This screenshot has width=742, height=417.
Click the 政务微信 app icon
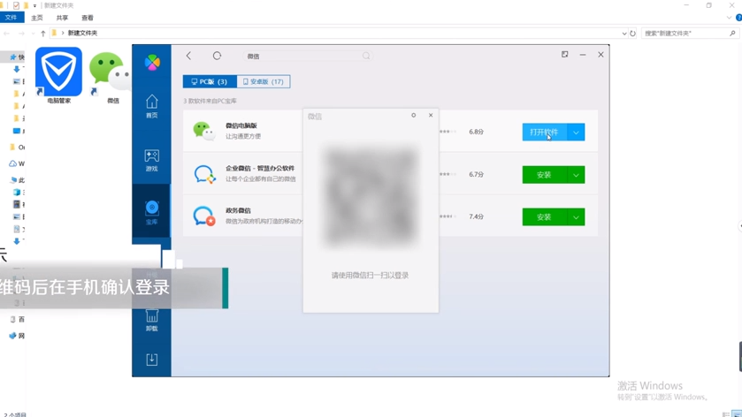[x=204, y=216]
